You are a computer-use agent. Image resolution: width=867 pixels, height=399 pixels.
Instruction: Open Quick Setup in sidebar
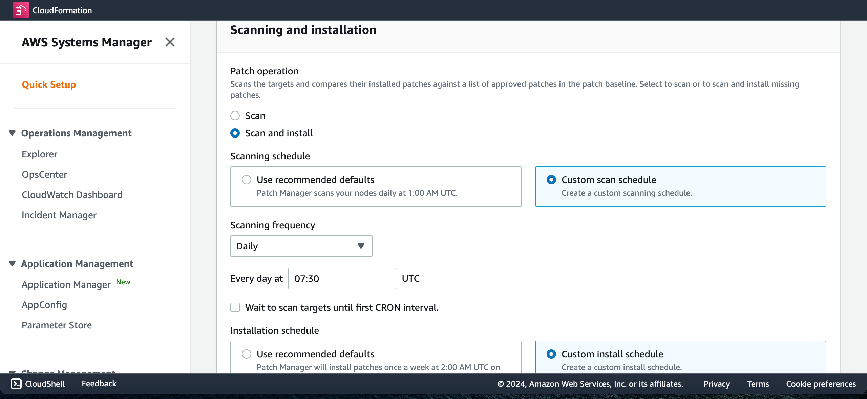(49, 84)
